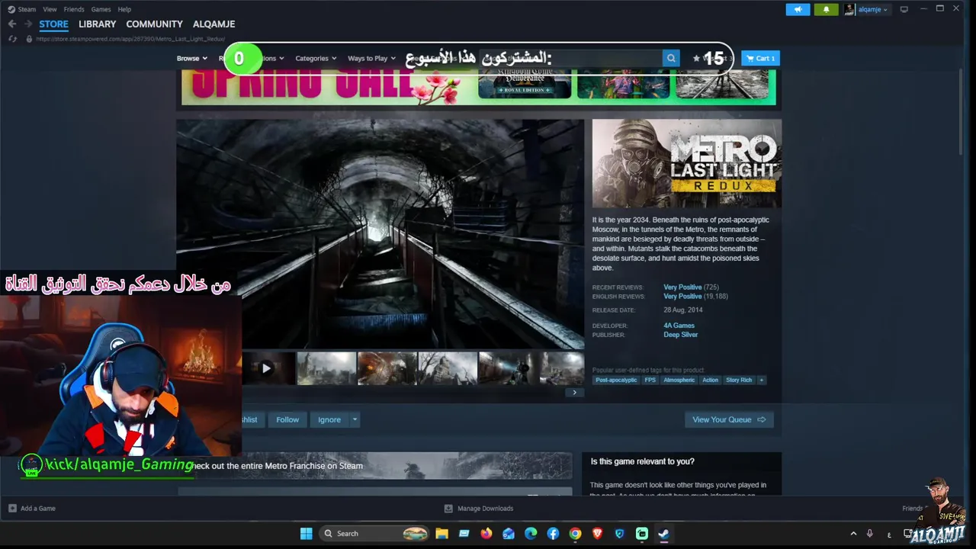Select the Post-apocalyptic tag

616,380
